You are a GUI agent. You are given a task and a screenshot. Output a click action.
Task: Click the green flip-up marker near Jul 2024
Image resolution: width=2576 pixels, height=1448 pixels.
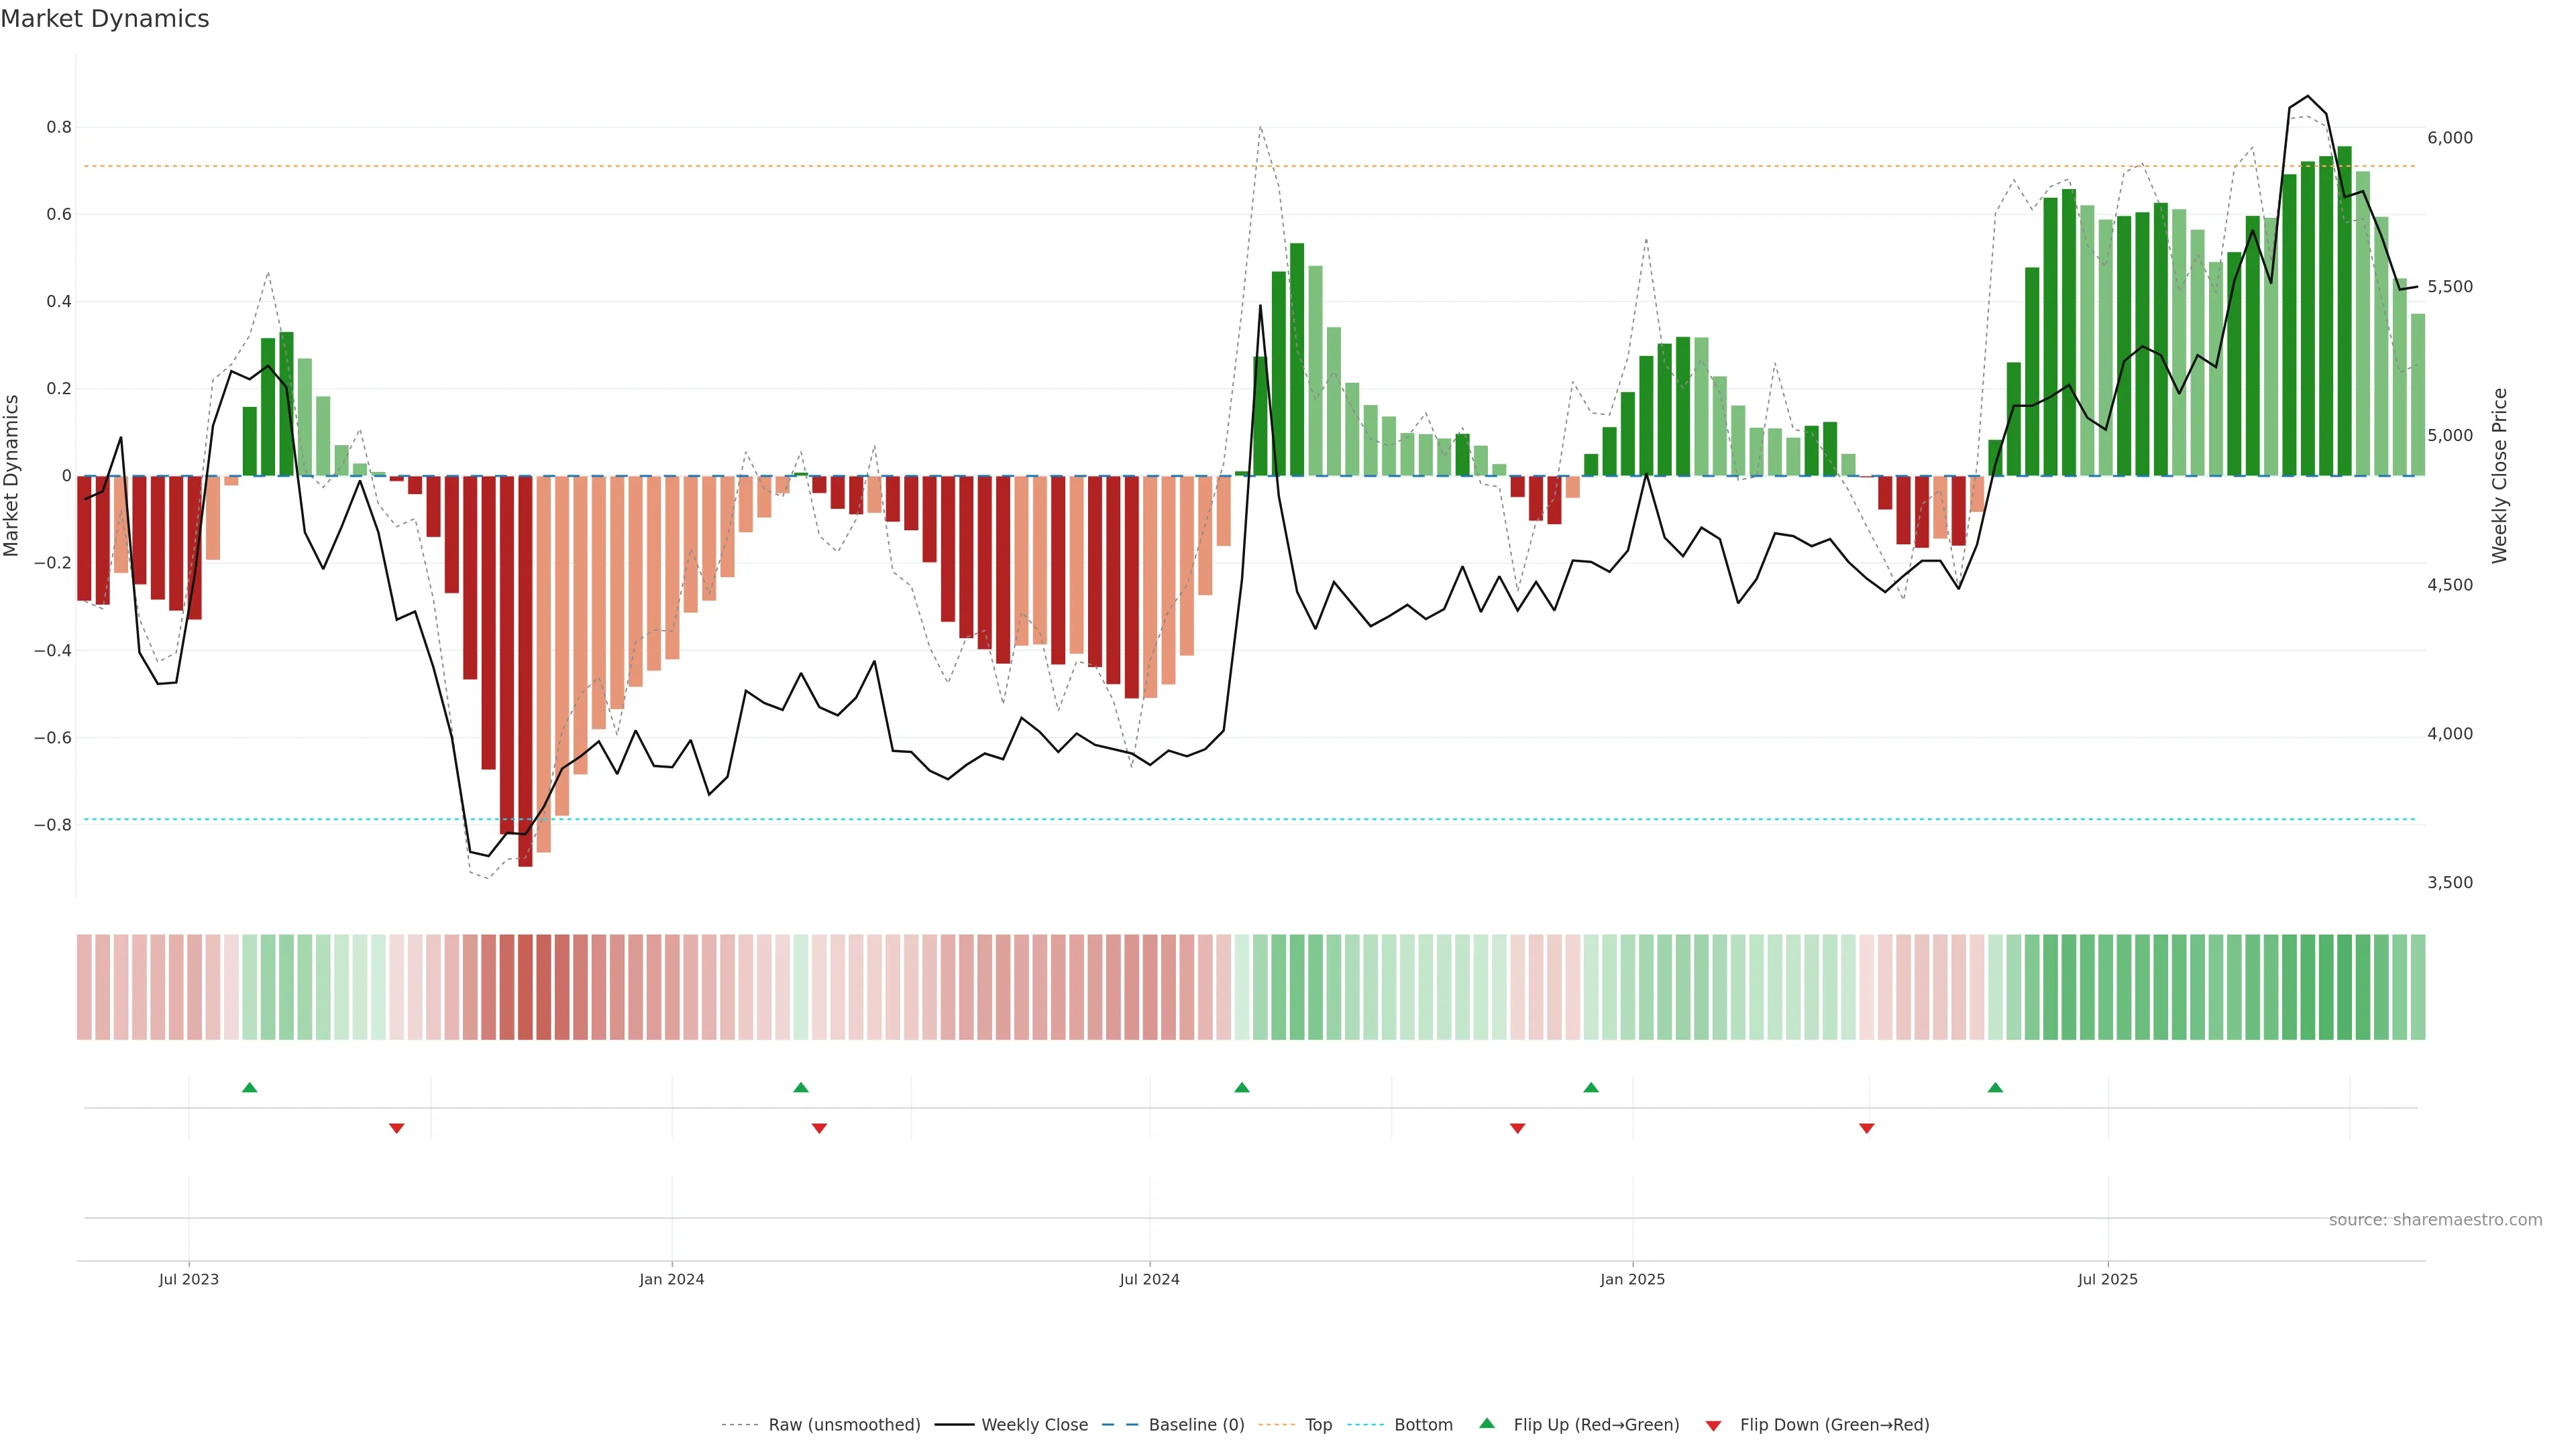(x=1242, y=1087)
